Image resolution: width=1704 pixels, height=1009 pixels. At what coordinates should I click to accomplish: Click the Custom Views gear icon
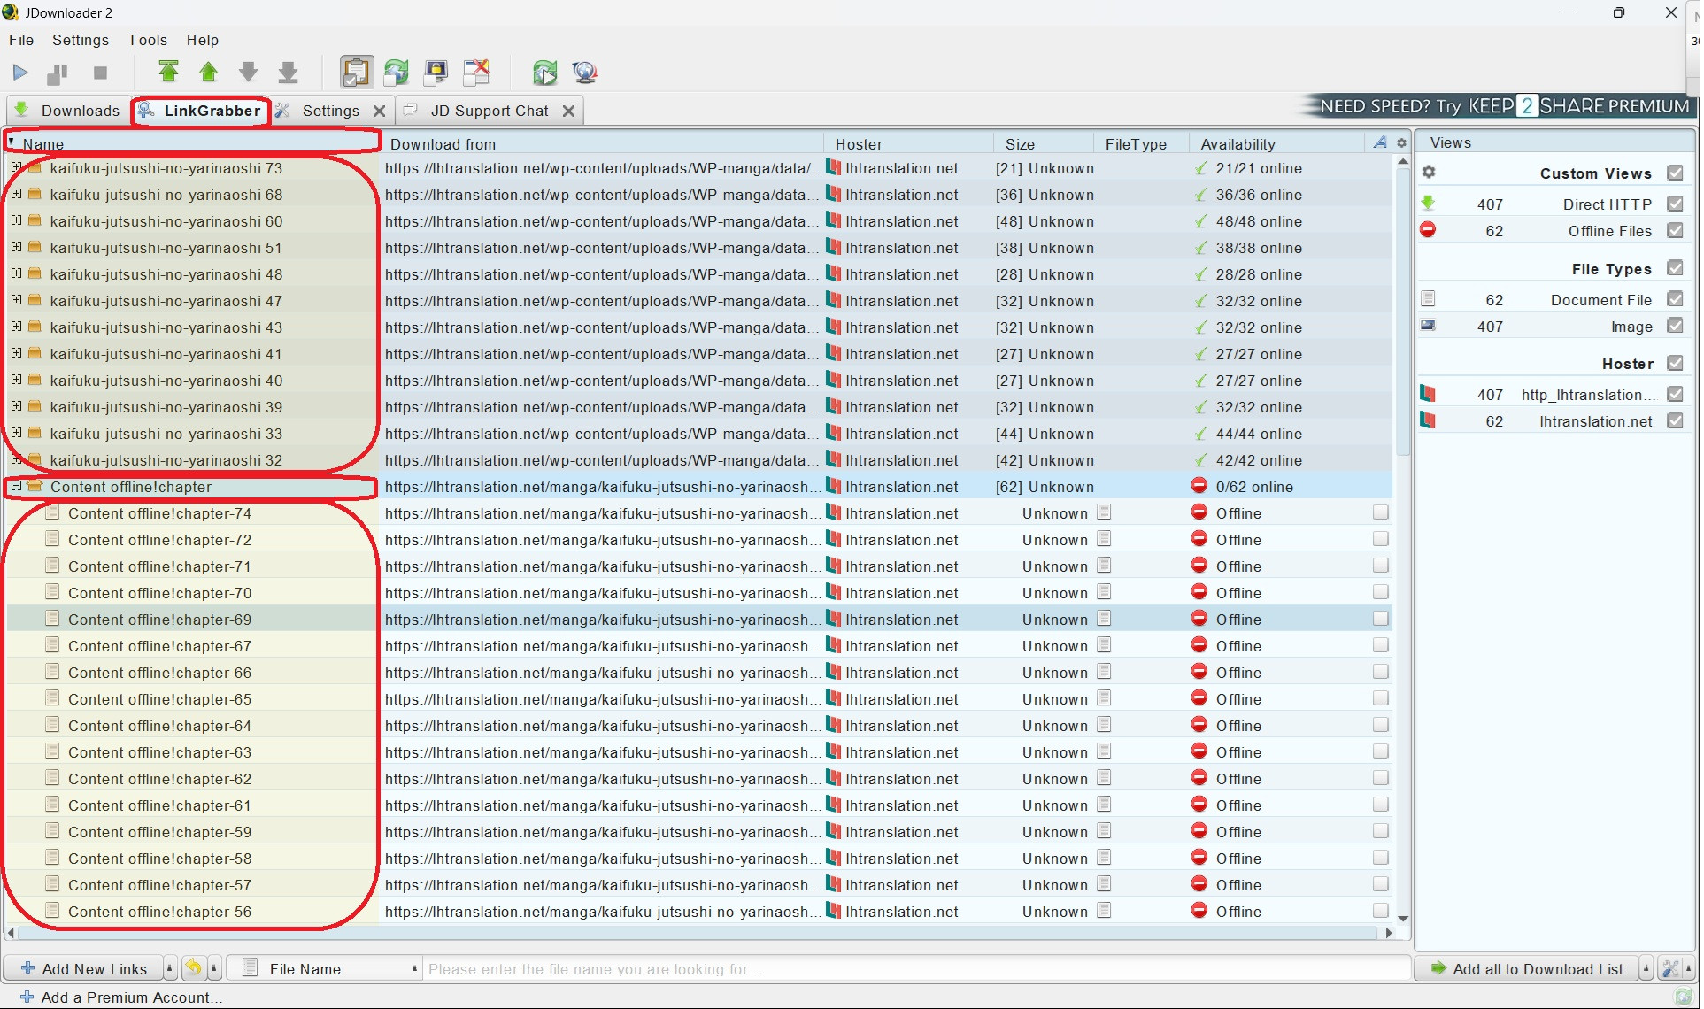pos(1429,173)
